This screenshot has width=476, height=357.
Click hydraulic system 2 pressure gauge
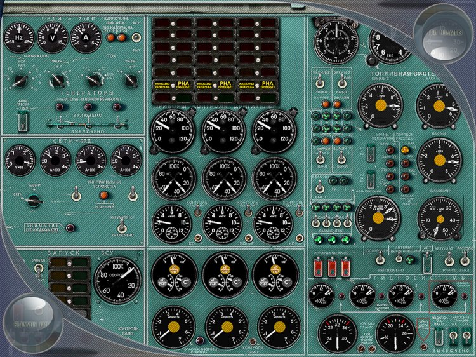pos(362,295)
